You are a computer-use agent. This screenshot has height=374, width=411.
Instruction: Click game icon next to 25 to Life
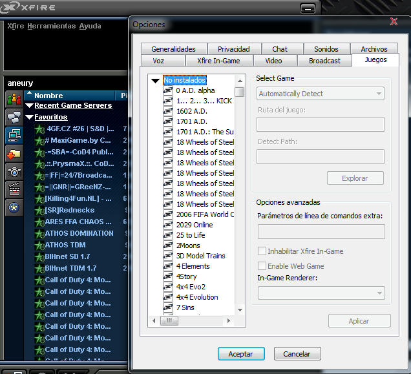point(168,235)
